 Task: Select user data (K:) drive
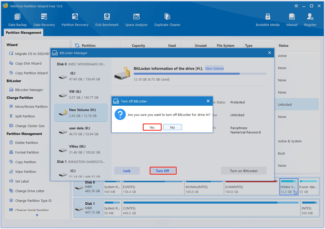pos(81,131)
